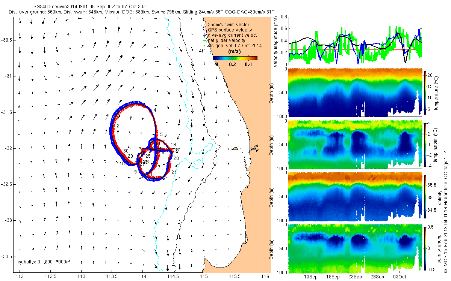451x281 pixels.
Task: Click longitude tick "114.5" on the map axis
Action: pos(173,276)
